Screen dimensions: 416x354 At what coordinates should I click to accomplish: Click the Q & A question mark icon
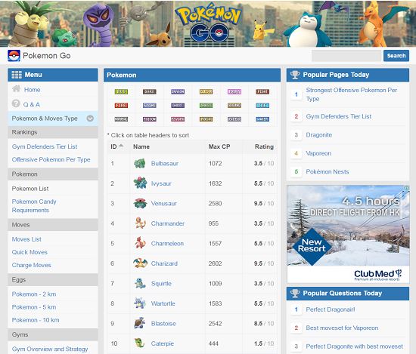click(x=16, y=103)
